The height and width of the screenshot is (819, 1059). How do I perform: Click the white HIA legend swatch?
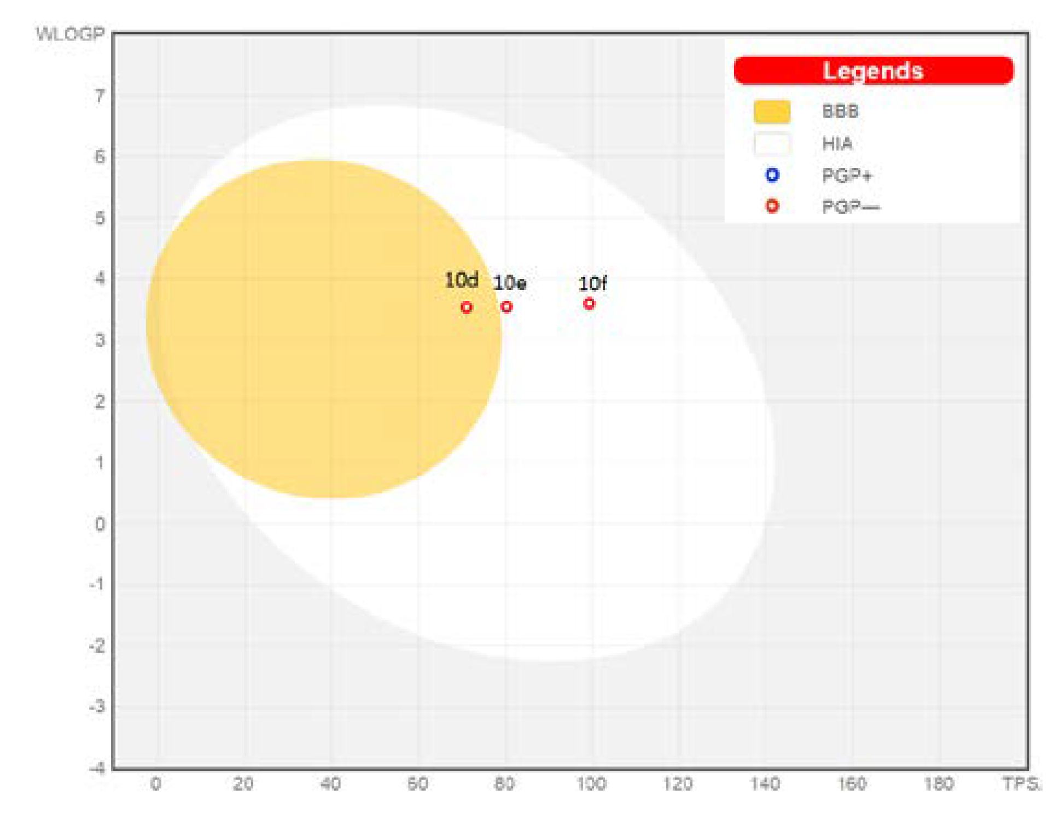tap(771, 144)
